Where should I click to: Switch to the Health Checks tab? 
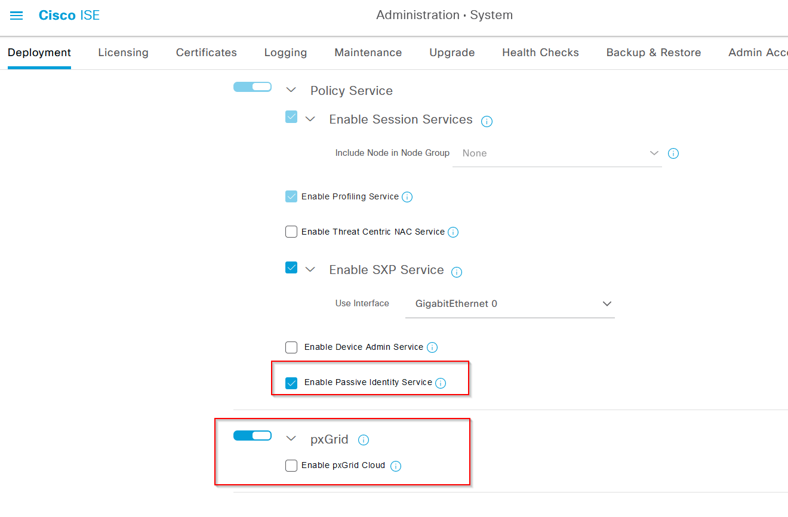(x=540, y=53)
